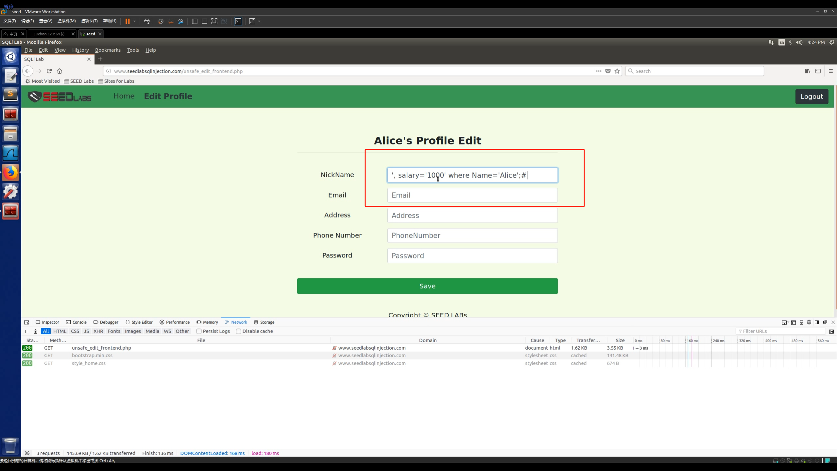Viewport: 837px width, 471px height.
Task: Click the Logout button
Action: pyautogui.click(x=811, y=96)
